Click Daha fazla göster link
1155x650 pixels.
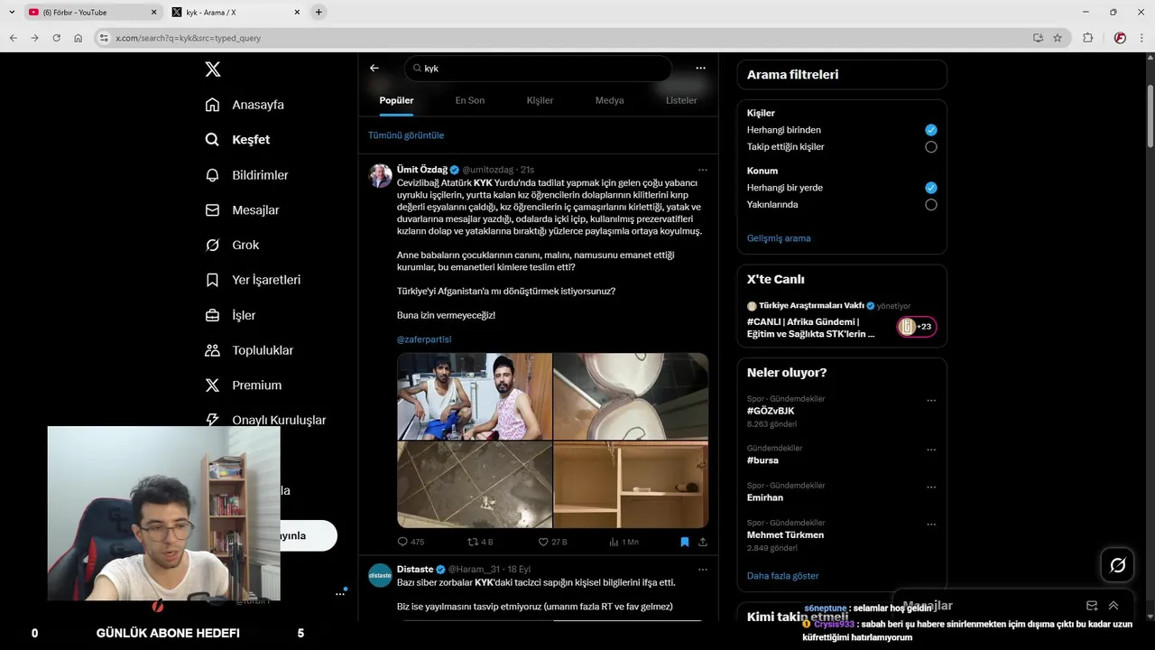point(783,576)
